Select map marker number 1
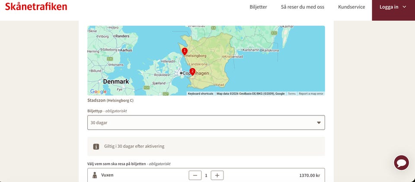This screenshot has height=182, width=415. tap(185, 51)
